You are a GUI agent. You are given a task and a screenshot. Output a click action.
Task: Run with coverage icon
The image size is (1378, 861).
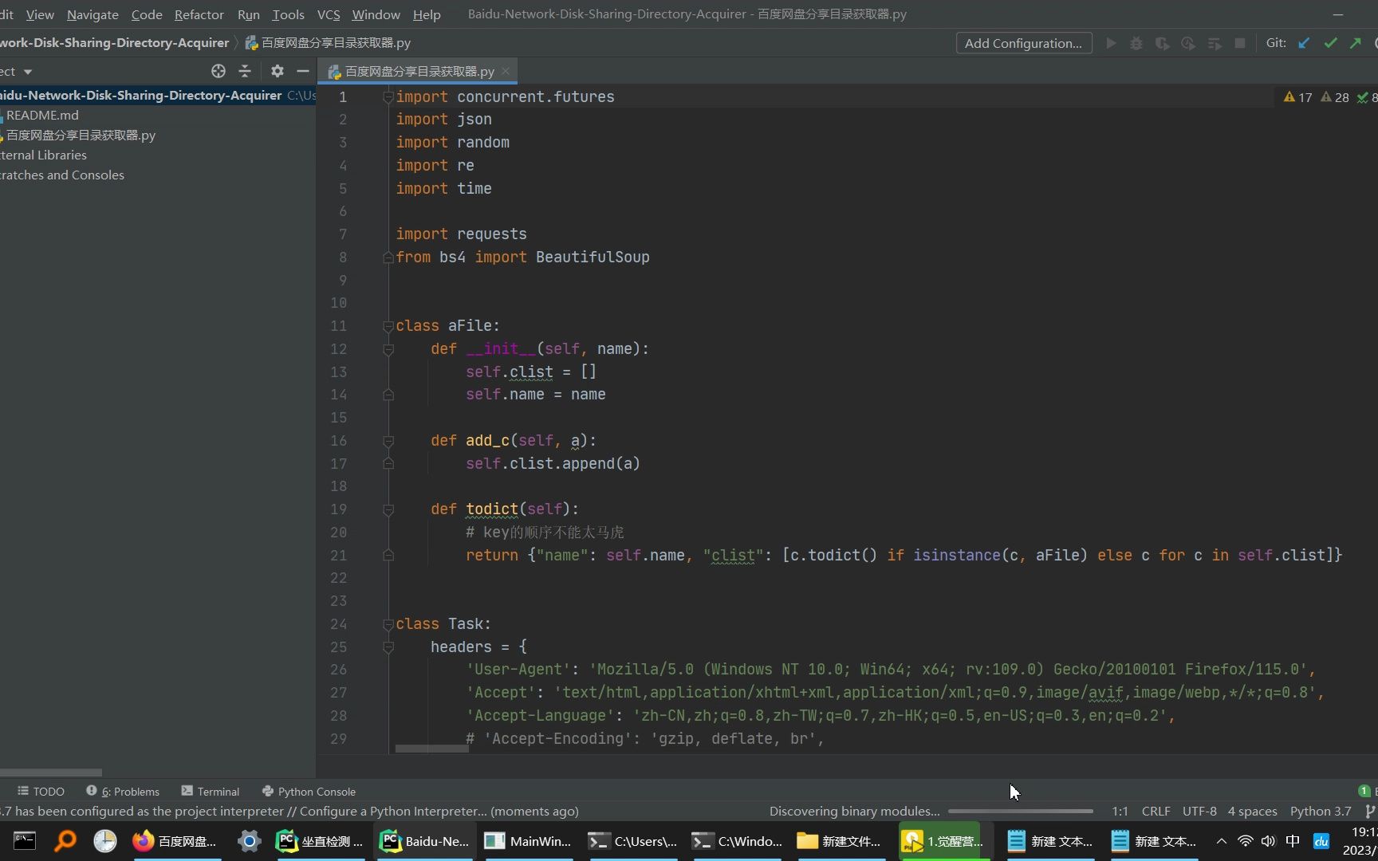coord(1162,43)
